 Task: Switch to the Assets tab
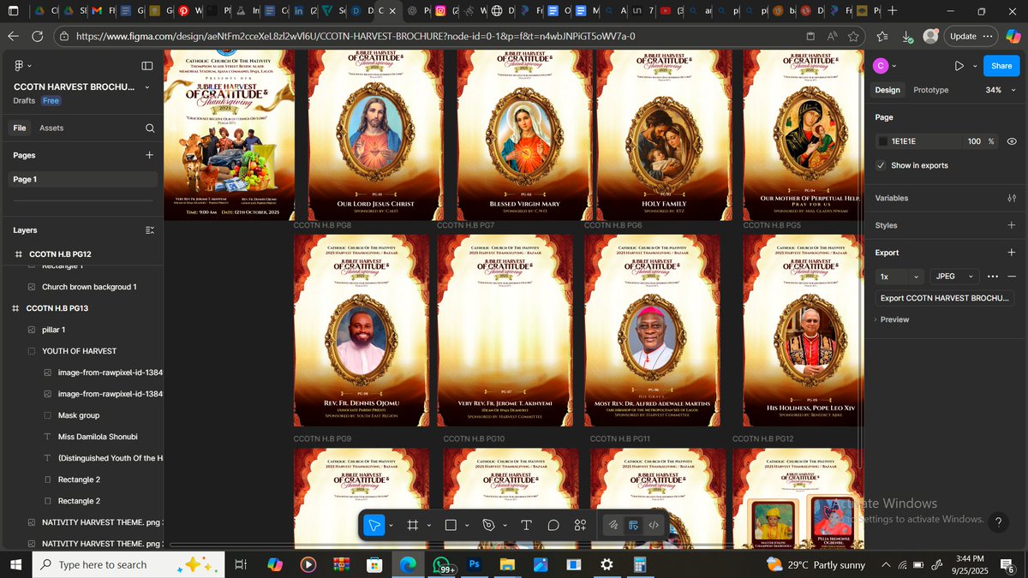[51, 128]
